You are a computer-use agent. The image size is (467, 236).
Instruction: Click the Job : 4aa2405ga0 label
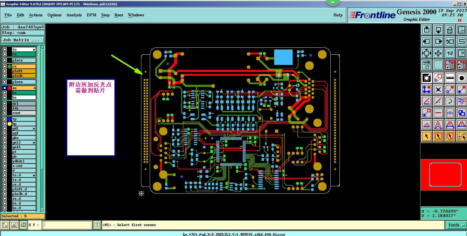(x=23, y=27)
